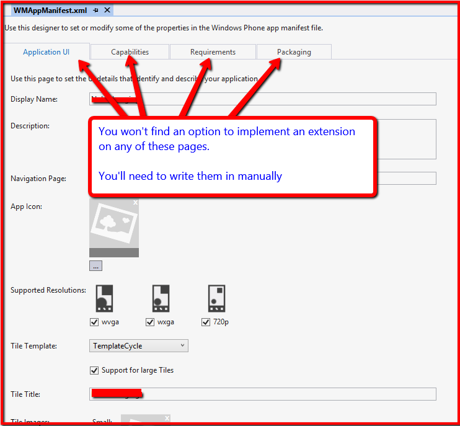460x426 pixels.
Task: Click the App Icon placeholder image
Action: point(114,224)
